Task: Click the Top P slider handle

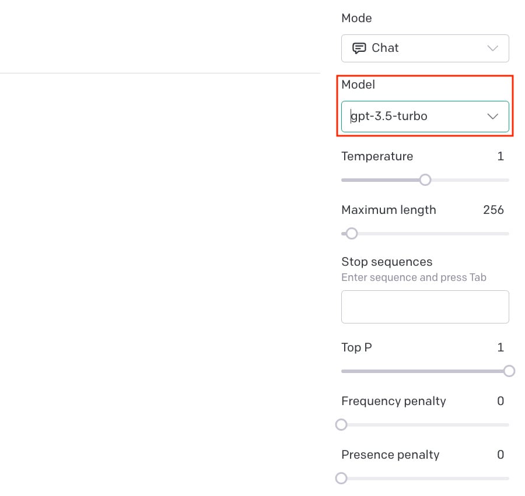Action: tap(509, 371)
